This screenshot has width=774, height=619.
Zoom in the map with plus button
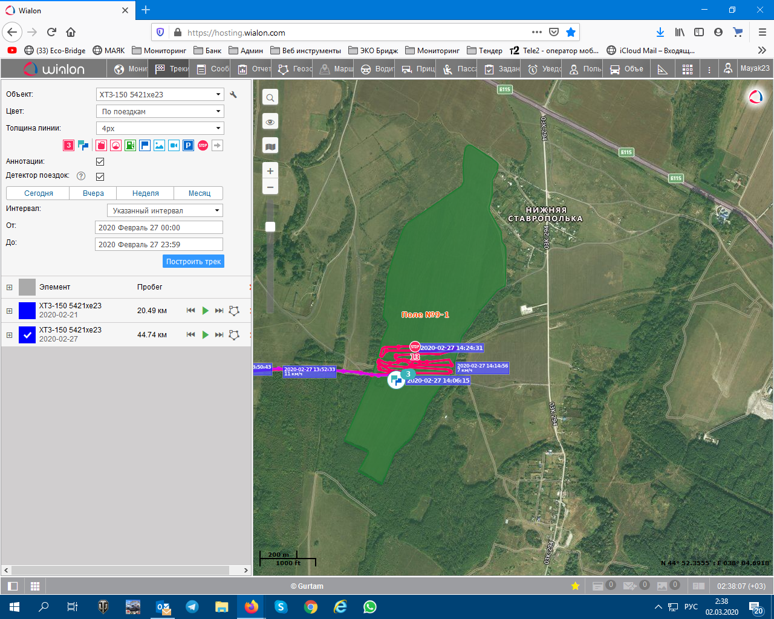pyautogui.click(x=270, y=171)
